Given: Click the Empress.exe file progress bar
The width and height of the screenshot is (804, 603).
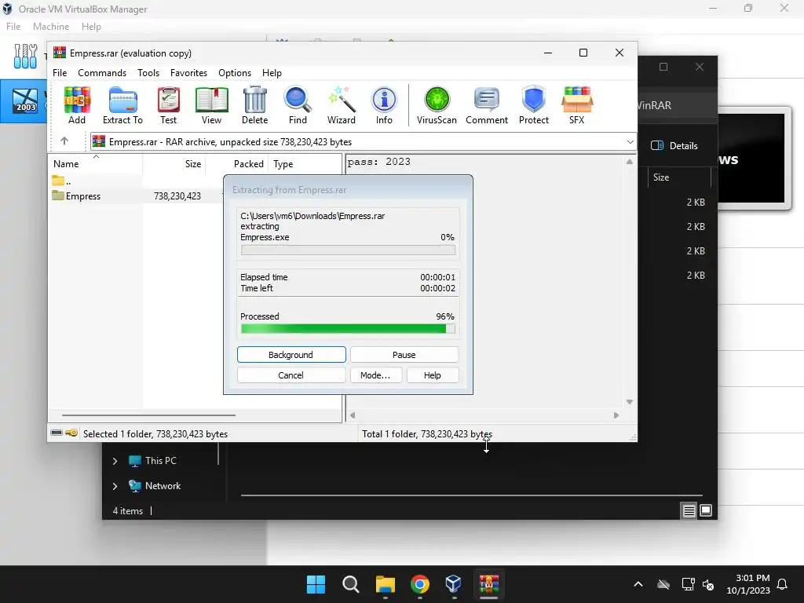Looking at the screenshot, I should pyautogui.click(x=348, y=250).
